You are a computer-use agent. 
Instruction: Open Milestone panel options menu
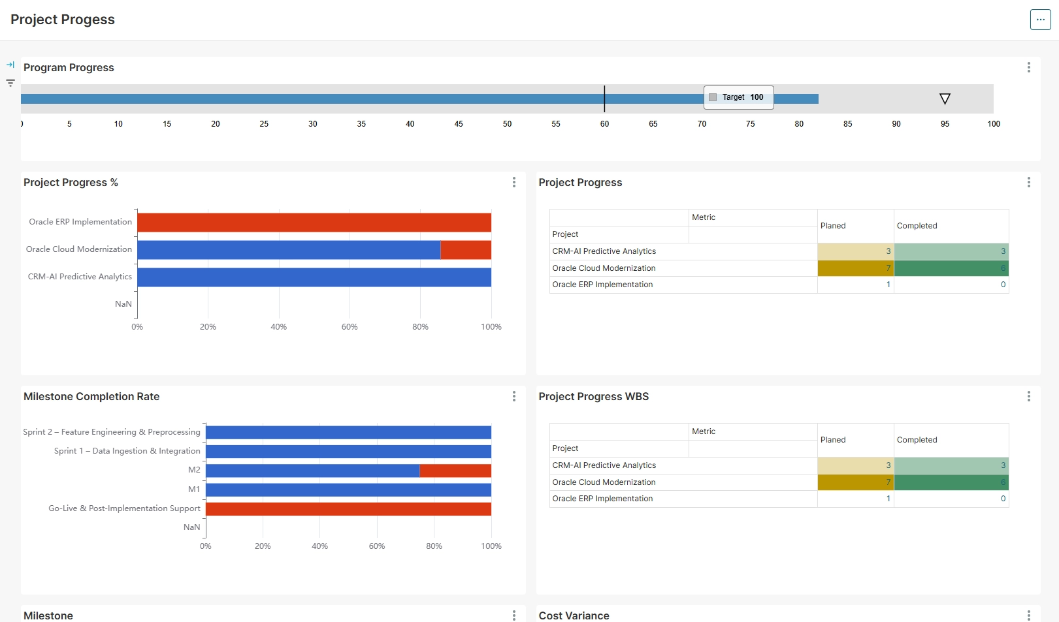click(x=513, y=615)
